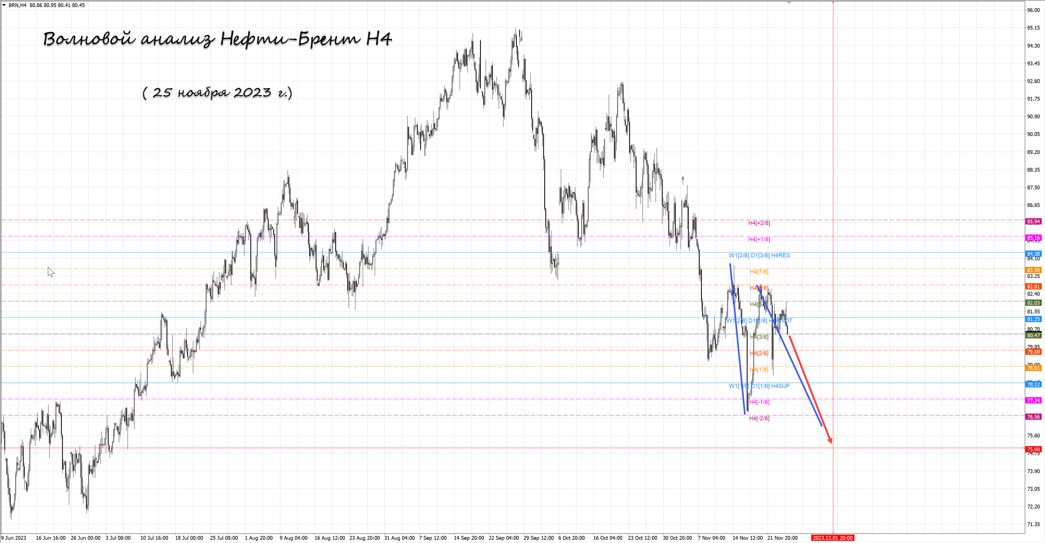
Task: Click the blue 84.38 price tag
Action: pyautogui.click(x=1033, y=254)
